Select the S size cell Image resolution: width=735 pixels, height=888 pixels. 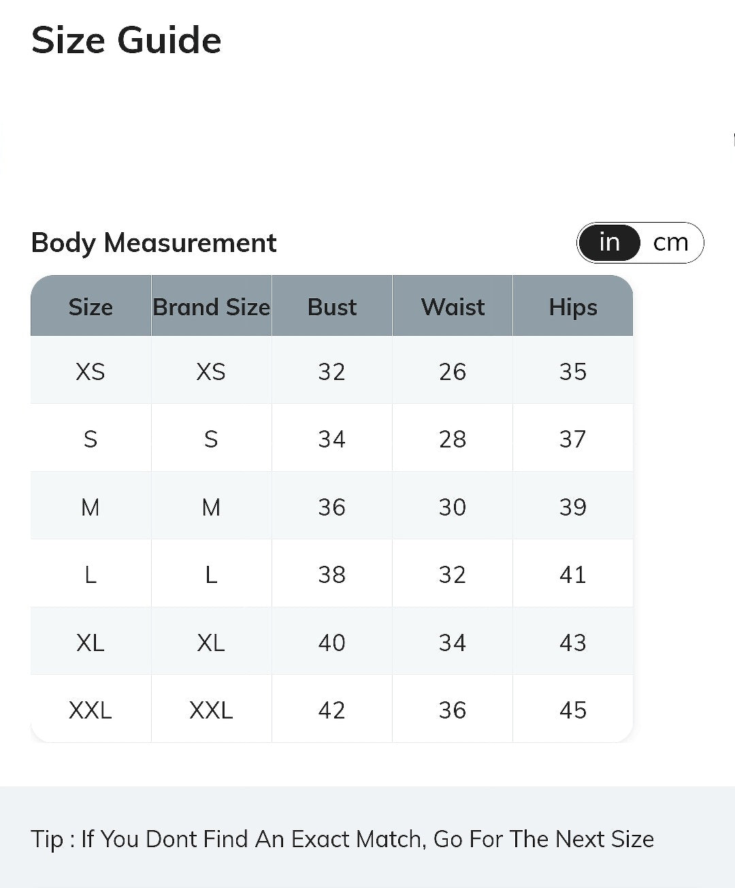pos(91,439)
